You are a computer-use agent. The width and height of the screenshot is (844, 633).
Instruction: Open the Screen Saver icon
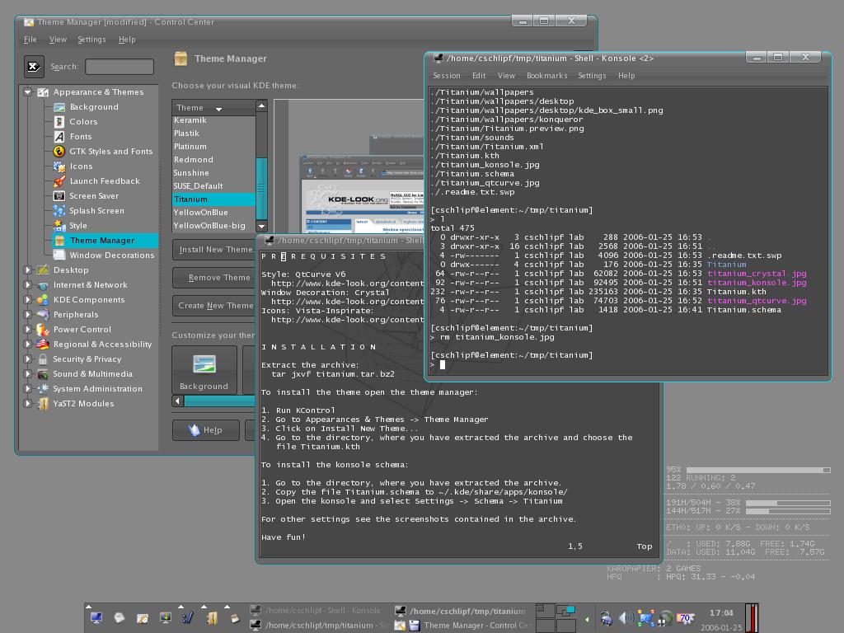pyautogui.click(x=59, y=196)
